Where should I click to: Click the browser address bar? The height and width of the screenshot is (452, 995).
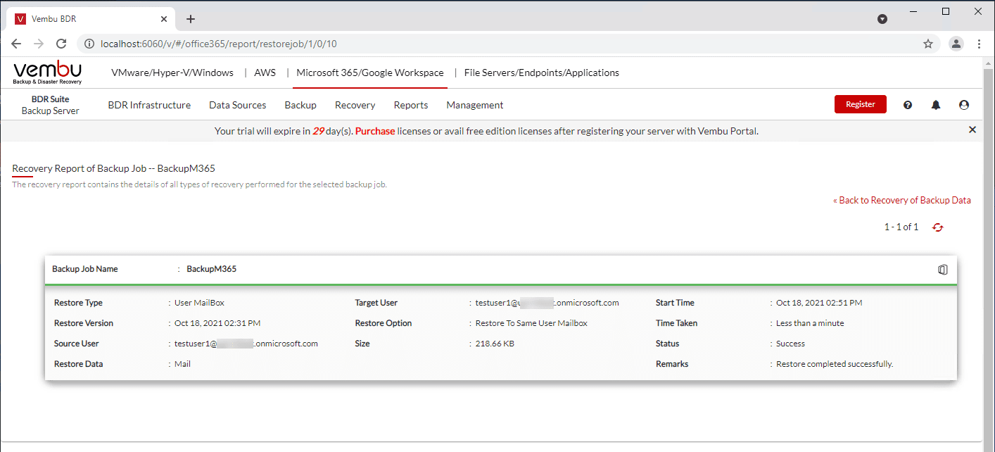pos(493,44)
